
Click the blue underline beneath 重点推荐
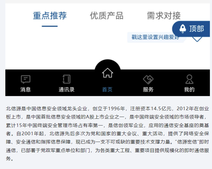(x=50, y=26)
